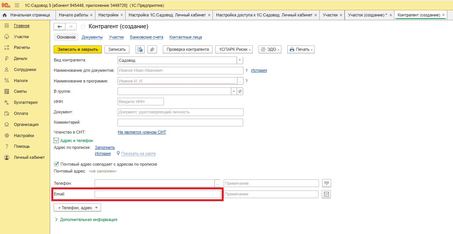Open Расчеты section in the left sidebar
The image size is (453, 234).
click(x=22, y=48)
